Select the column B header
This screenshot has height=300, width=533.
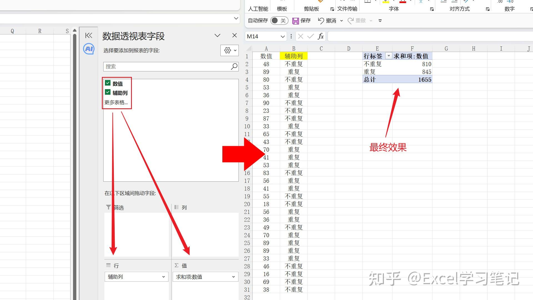(x=293, y=49)
